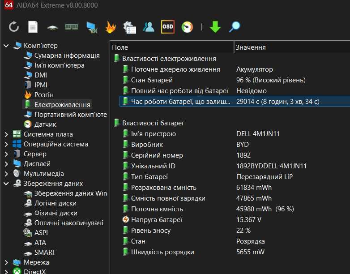This screenshot has height=274, width=350.
Task: Select the Виробник BYD row
Action: click(235, 145)
